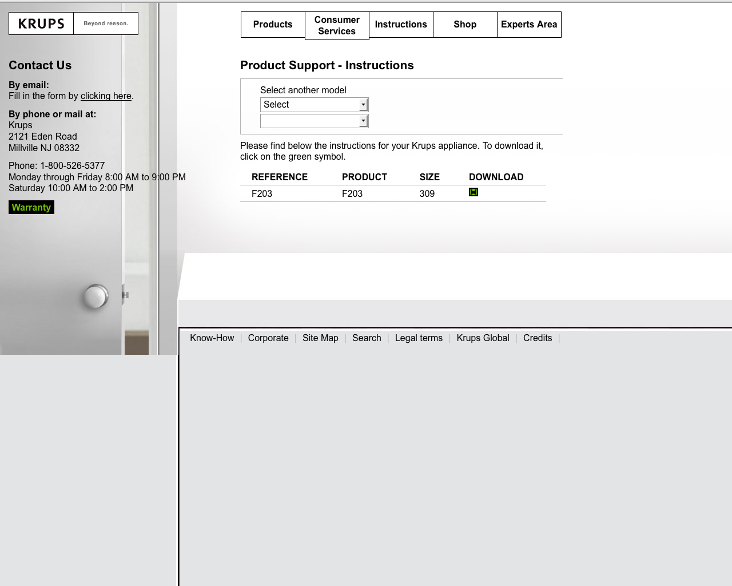Screen dimensions: 732x586
Task: Click the 'Contact Us' heading
Action: click(x=40, y=65)
